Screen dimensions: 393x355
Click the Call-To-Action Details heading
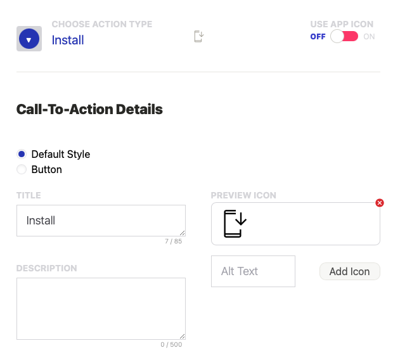pyautogui.click(x=89, y=109)
